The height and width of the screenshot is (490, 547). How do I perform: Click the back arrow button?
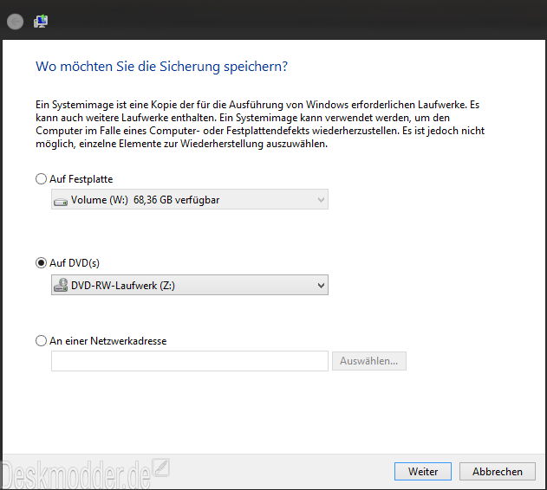click(x=15, y=22)
